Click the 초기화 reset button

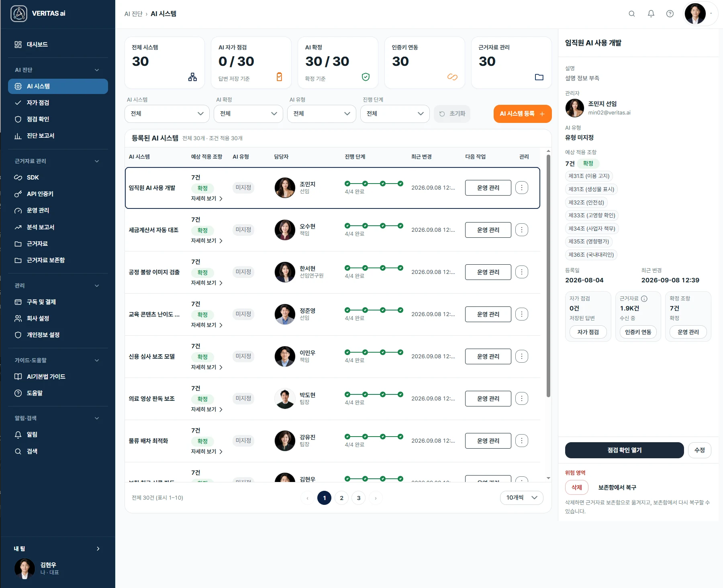452,114
